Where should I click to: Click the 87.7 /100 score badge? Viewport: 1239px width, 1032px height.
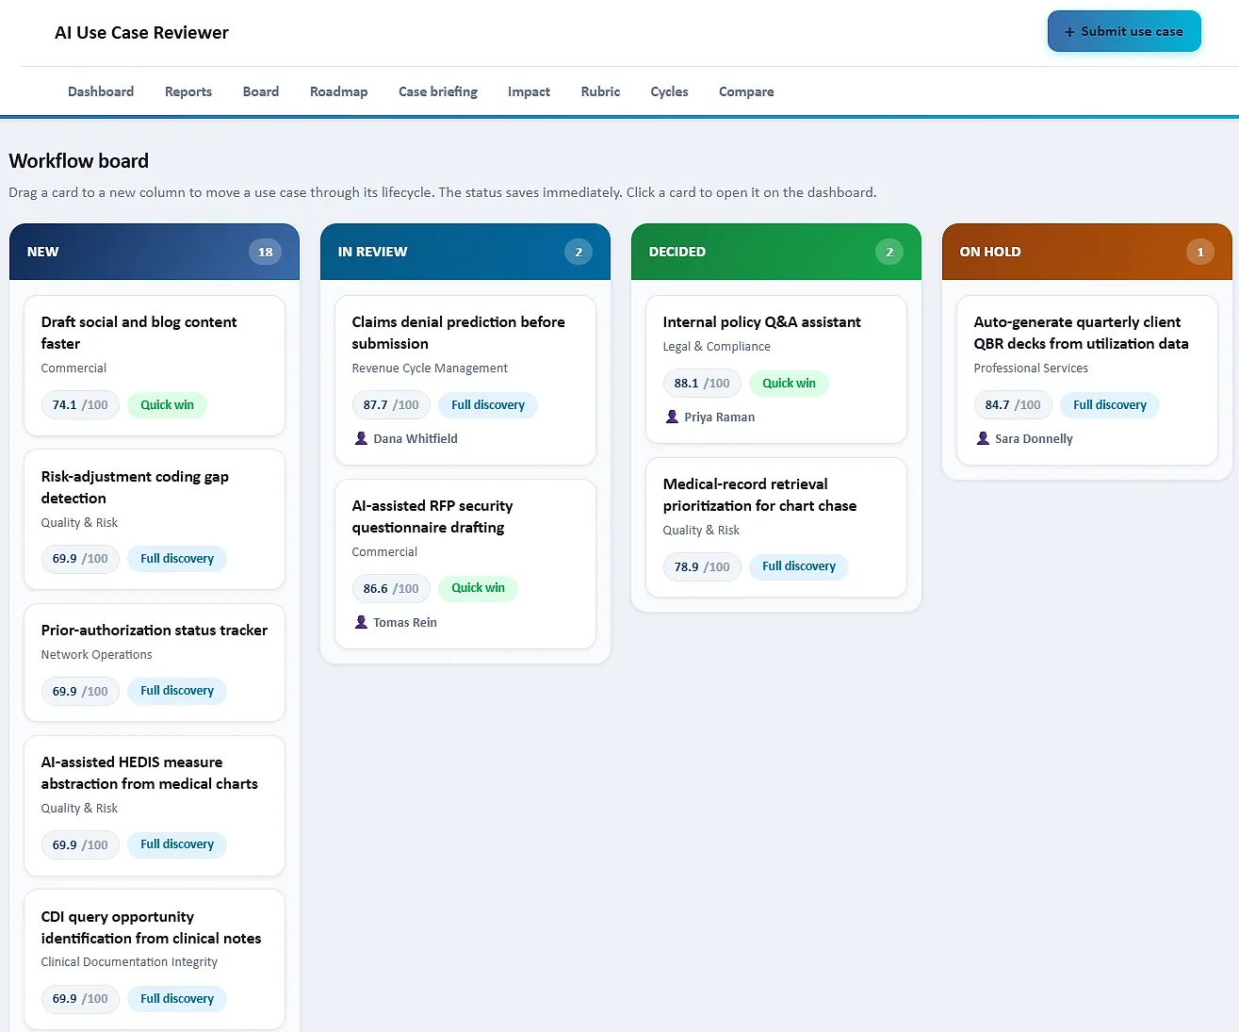tap(391, 405)
